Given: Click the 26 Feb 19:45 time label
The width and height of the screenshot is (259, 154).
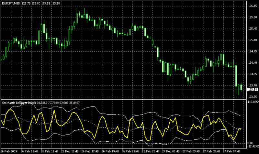Looking at the screenshot, I should 110,151.
